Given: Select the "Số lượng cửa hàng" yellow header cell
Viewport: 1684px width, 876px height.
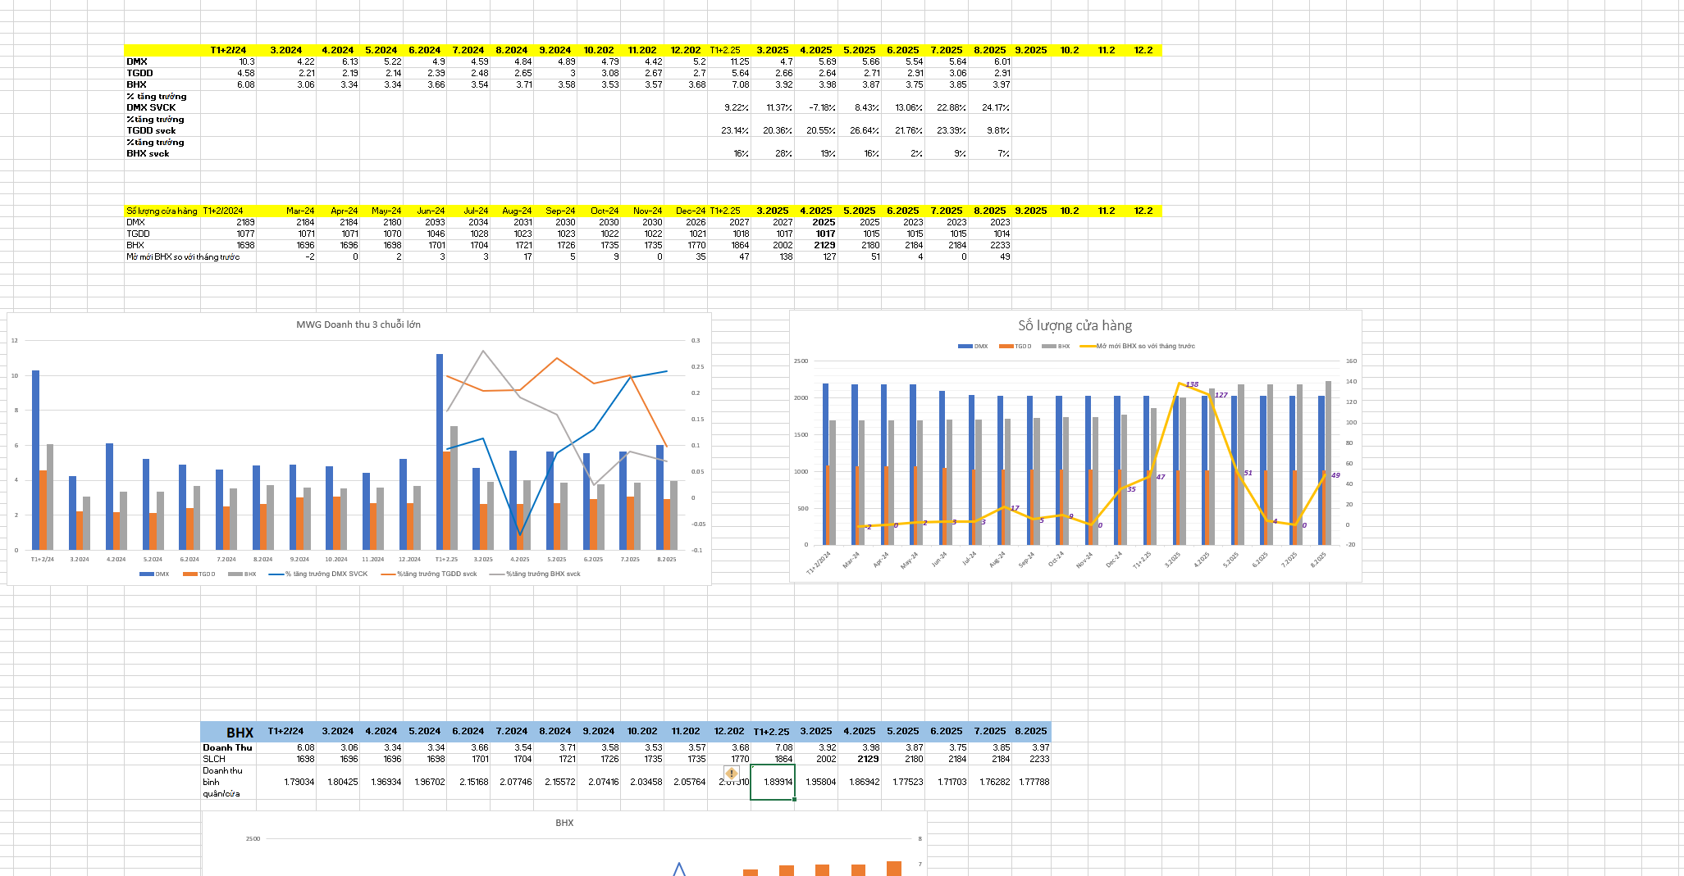Looking at the screenshot, I should click(x=162, y=211).
